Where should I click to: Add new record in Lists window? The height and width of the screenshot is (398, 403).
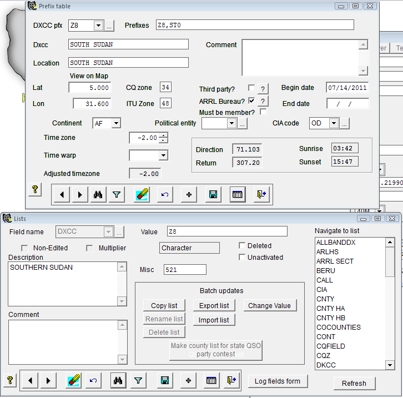click(188, 381)
